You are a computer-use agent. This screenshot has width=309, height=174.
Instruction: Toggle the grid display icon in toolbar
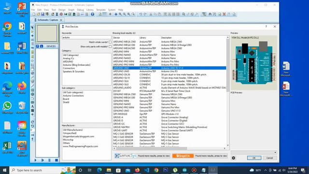pos(104,14)
